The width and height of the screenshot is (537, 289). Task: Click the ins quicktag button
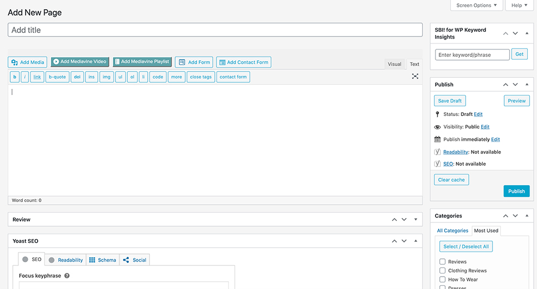tap(91, 77)
